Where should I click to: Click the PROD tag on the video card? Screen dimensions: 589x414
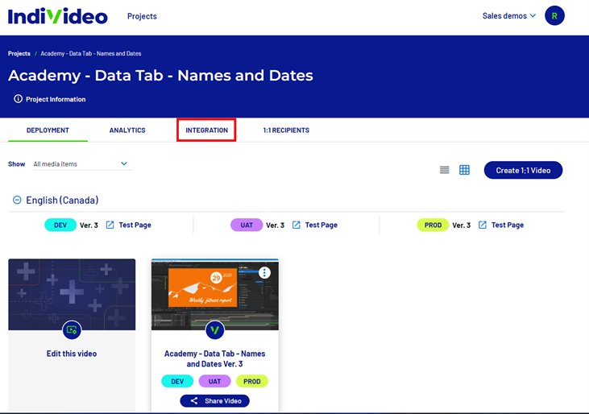point(251,381)
